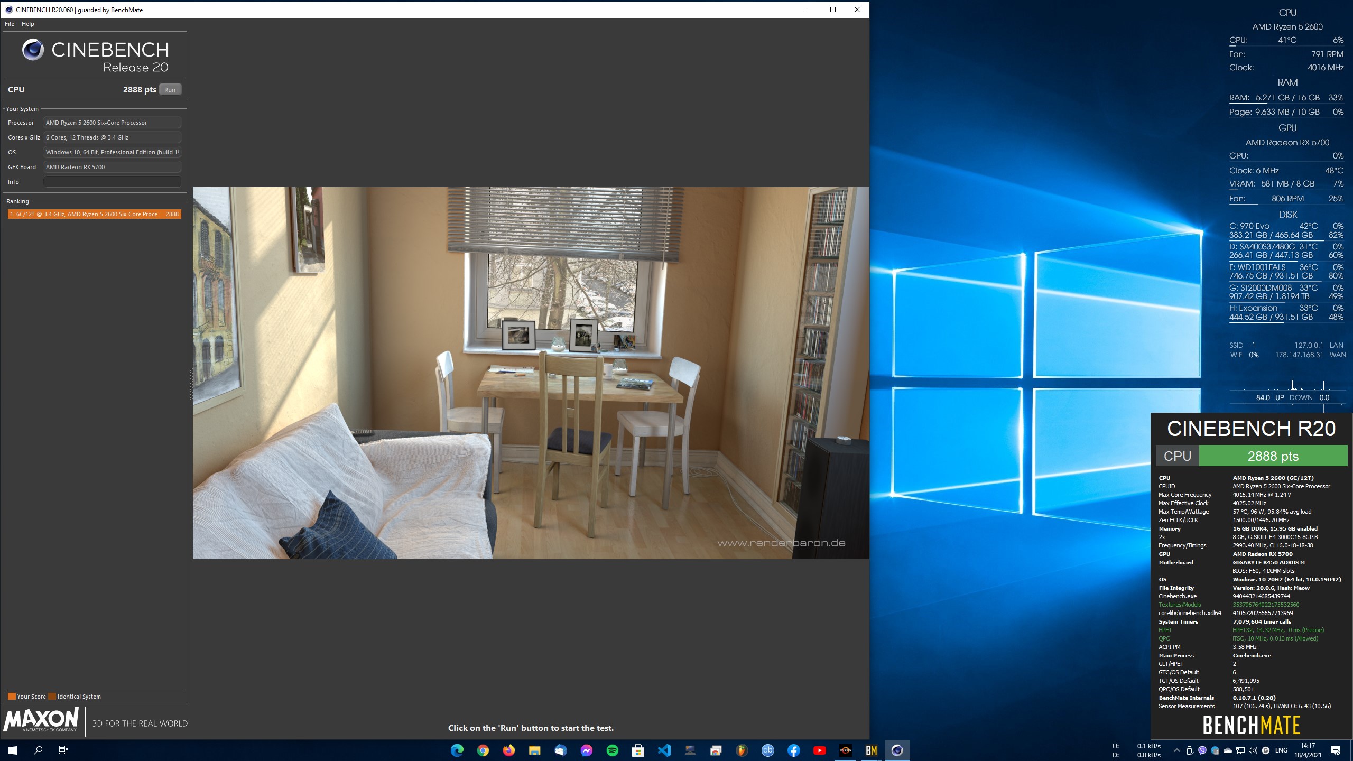This screenshot has height=761, width=1353.
Task: Select the 6C/12T Ryzen 5 2600 ranking entry
Action: click(x=95, y=214)
